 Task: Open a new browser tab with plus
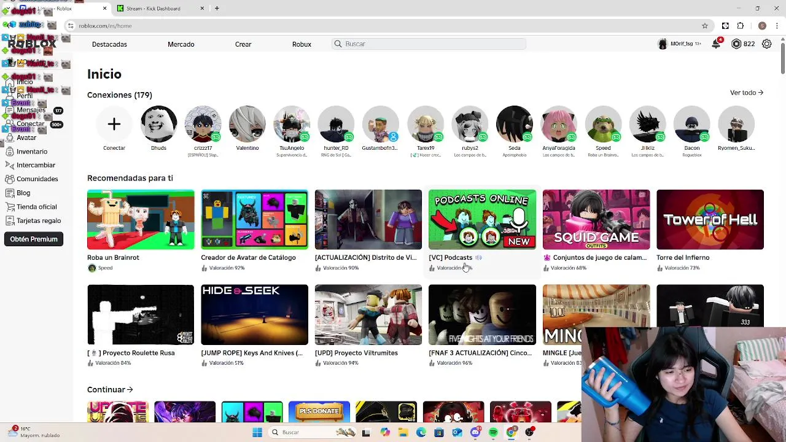pyautogui.click(x=217, y=9)
